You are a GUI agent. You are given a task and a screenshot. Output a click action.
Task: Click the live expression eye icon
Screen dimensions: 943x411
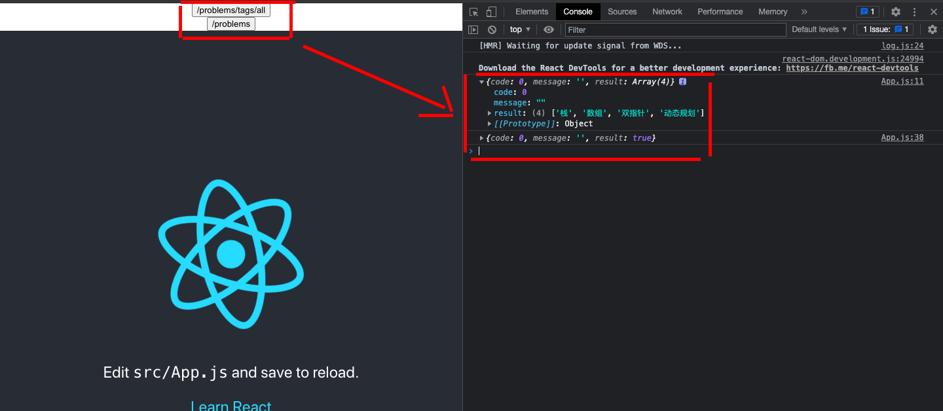549,29
